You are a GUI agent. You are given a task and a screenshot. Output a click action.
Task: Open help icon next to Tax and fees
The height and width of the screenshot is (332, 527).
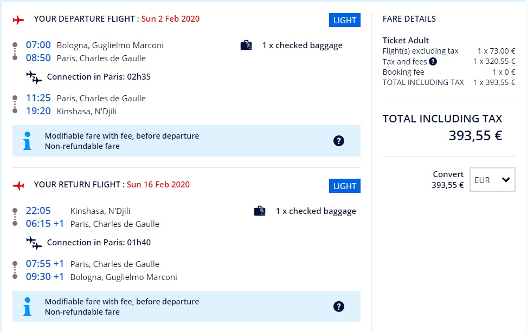click(x=433, y=61)
